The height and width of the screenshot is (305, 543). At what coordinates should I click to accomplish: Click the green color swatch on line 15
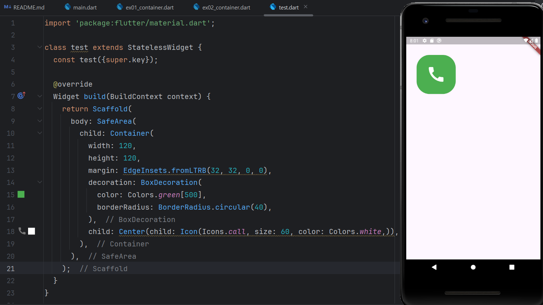pyautogui.click(x=21, y=194)
